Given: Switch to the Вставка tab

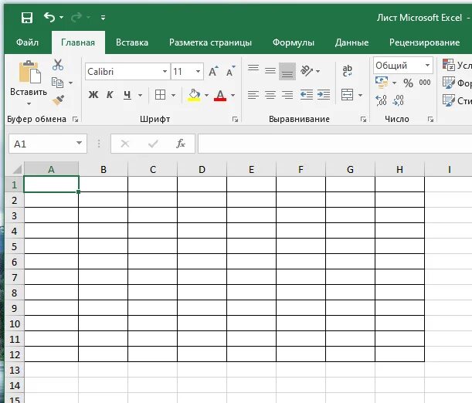Looking at the screenshot, I should [x=132, y=42].
